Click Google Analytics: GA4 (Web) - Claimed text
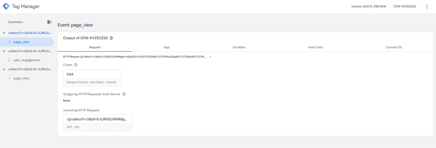The width and height of the screenshot is (436, 148). tap(91, 82)
